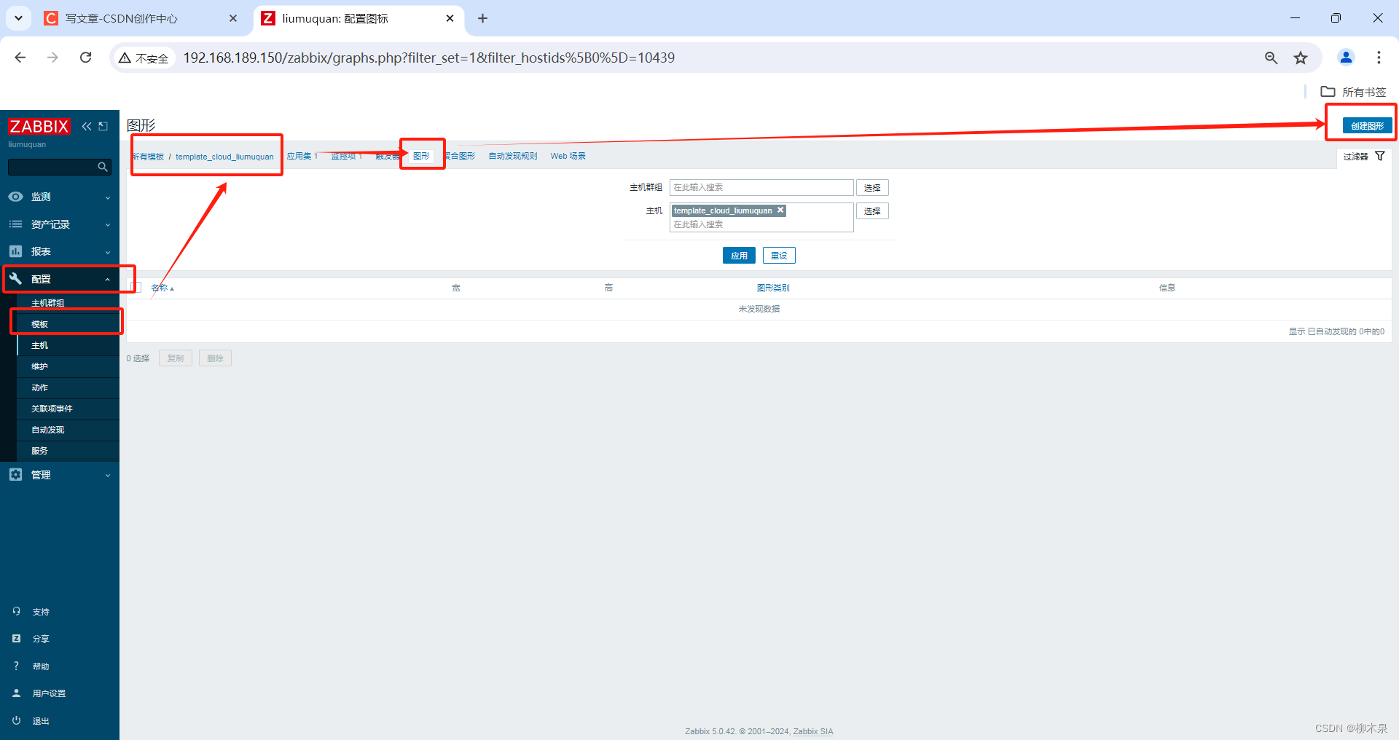Open 服务 in the sidebar
Screen dimensions: 1399x740
[x=39, y=451]
